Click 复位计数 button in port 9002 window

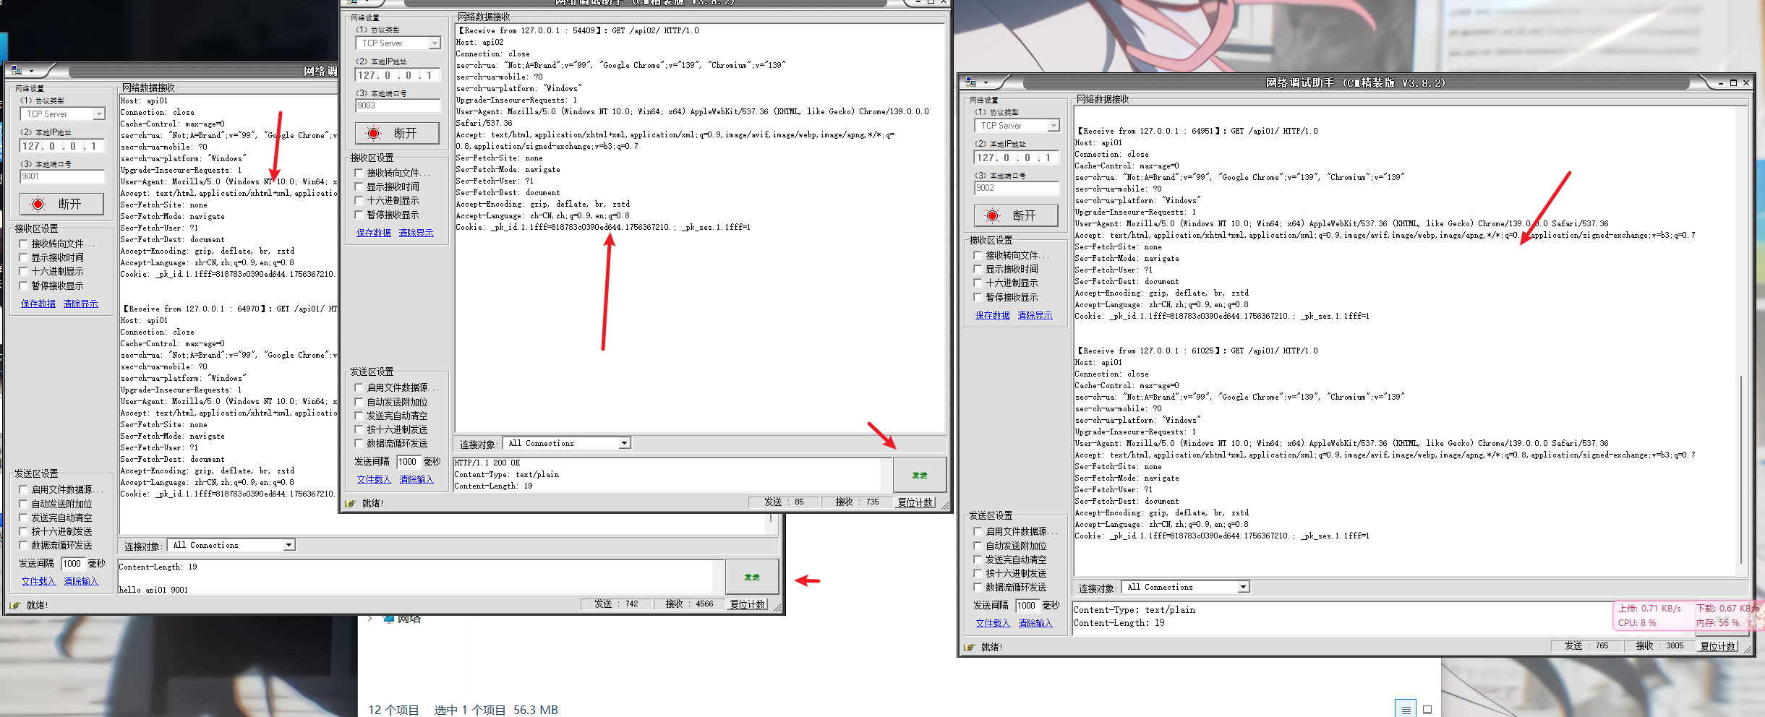tap(1717, 646)
